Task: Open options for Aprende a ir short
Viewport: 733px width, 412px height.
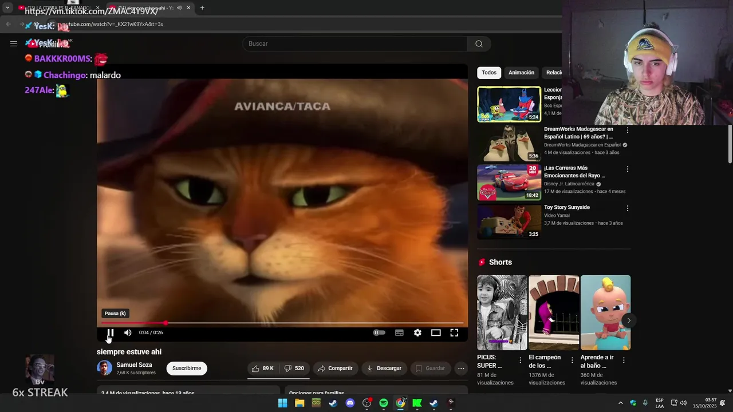Action: (624, 360)
